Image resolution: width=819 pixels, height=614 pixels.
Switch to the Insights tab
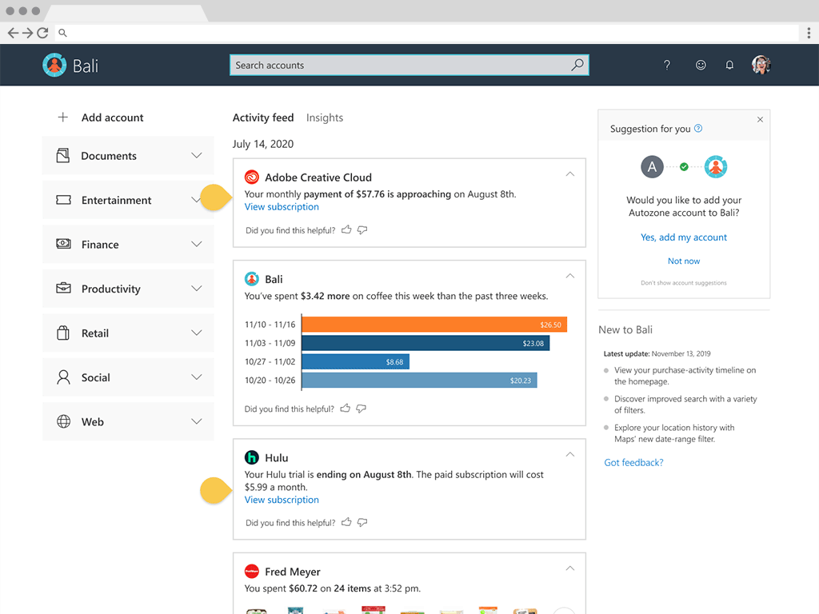[x=325, y=118]
